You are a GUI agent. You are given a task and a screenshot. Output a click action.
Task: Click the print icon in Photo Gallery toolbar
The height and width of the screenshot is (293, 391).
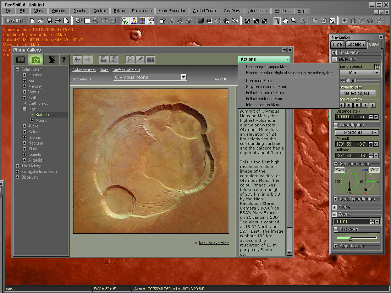(103, 59)
